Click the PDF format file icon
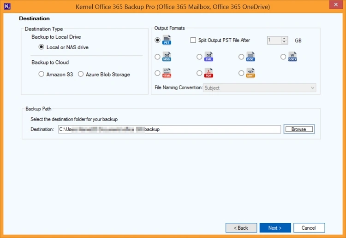This screenshot has width=346, height=238. pos(209,73)
